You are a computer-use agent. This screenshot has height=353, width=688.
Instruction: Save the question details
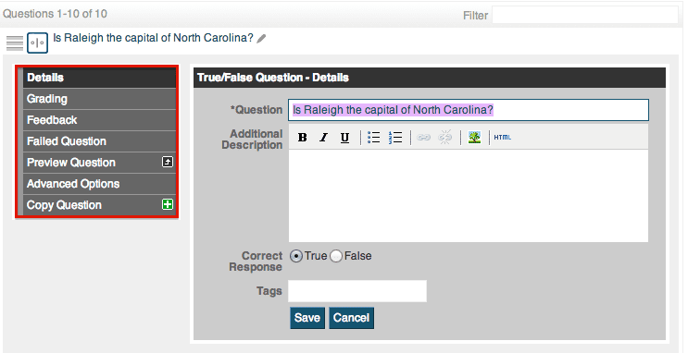[x=307, y=318]
